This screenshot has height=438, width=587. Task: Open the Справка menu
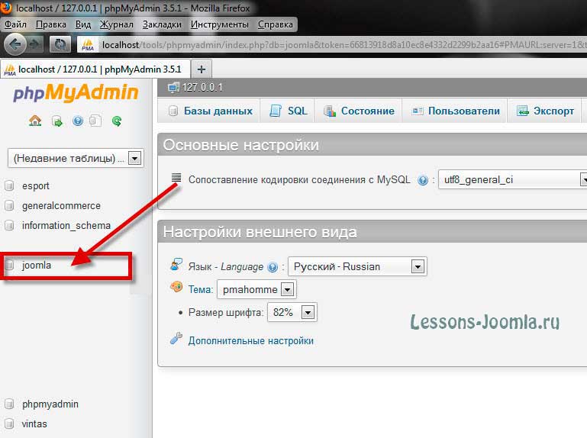pyautogui.click(x=275, y=24)
